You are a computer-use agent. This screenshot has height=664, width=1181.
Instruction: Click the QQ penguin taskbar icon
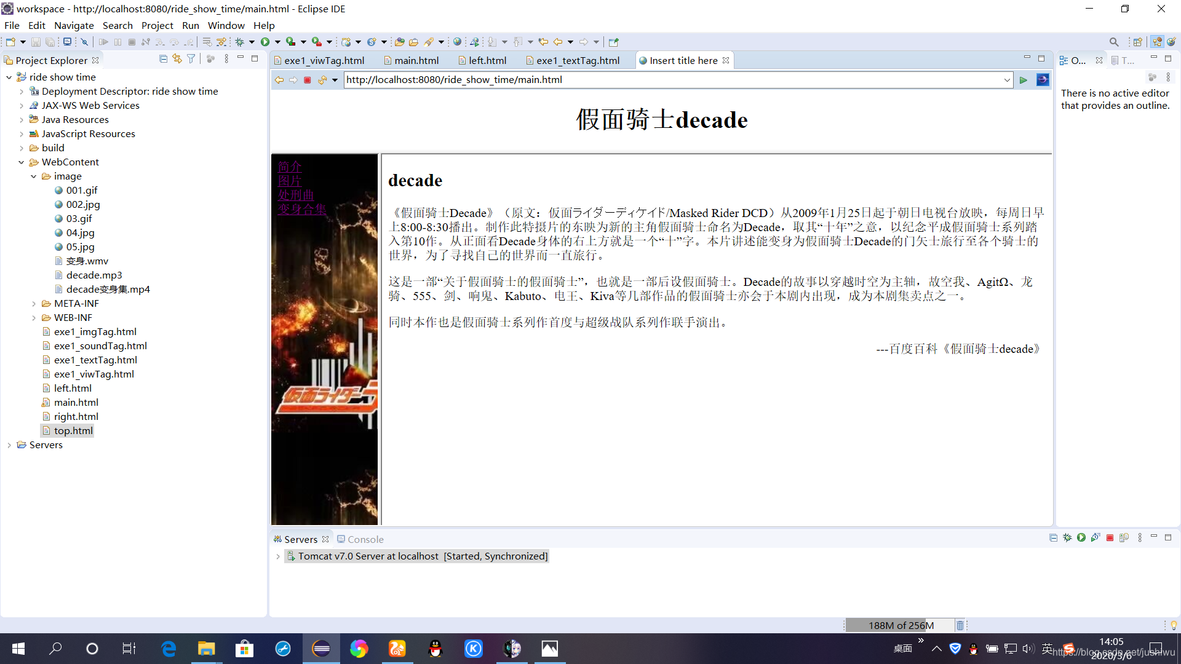(x=435, y=649)
